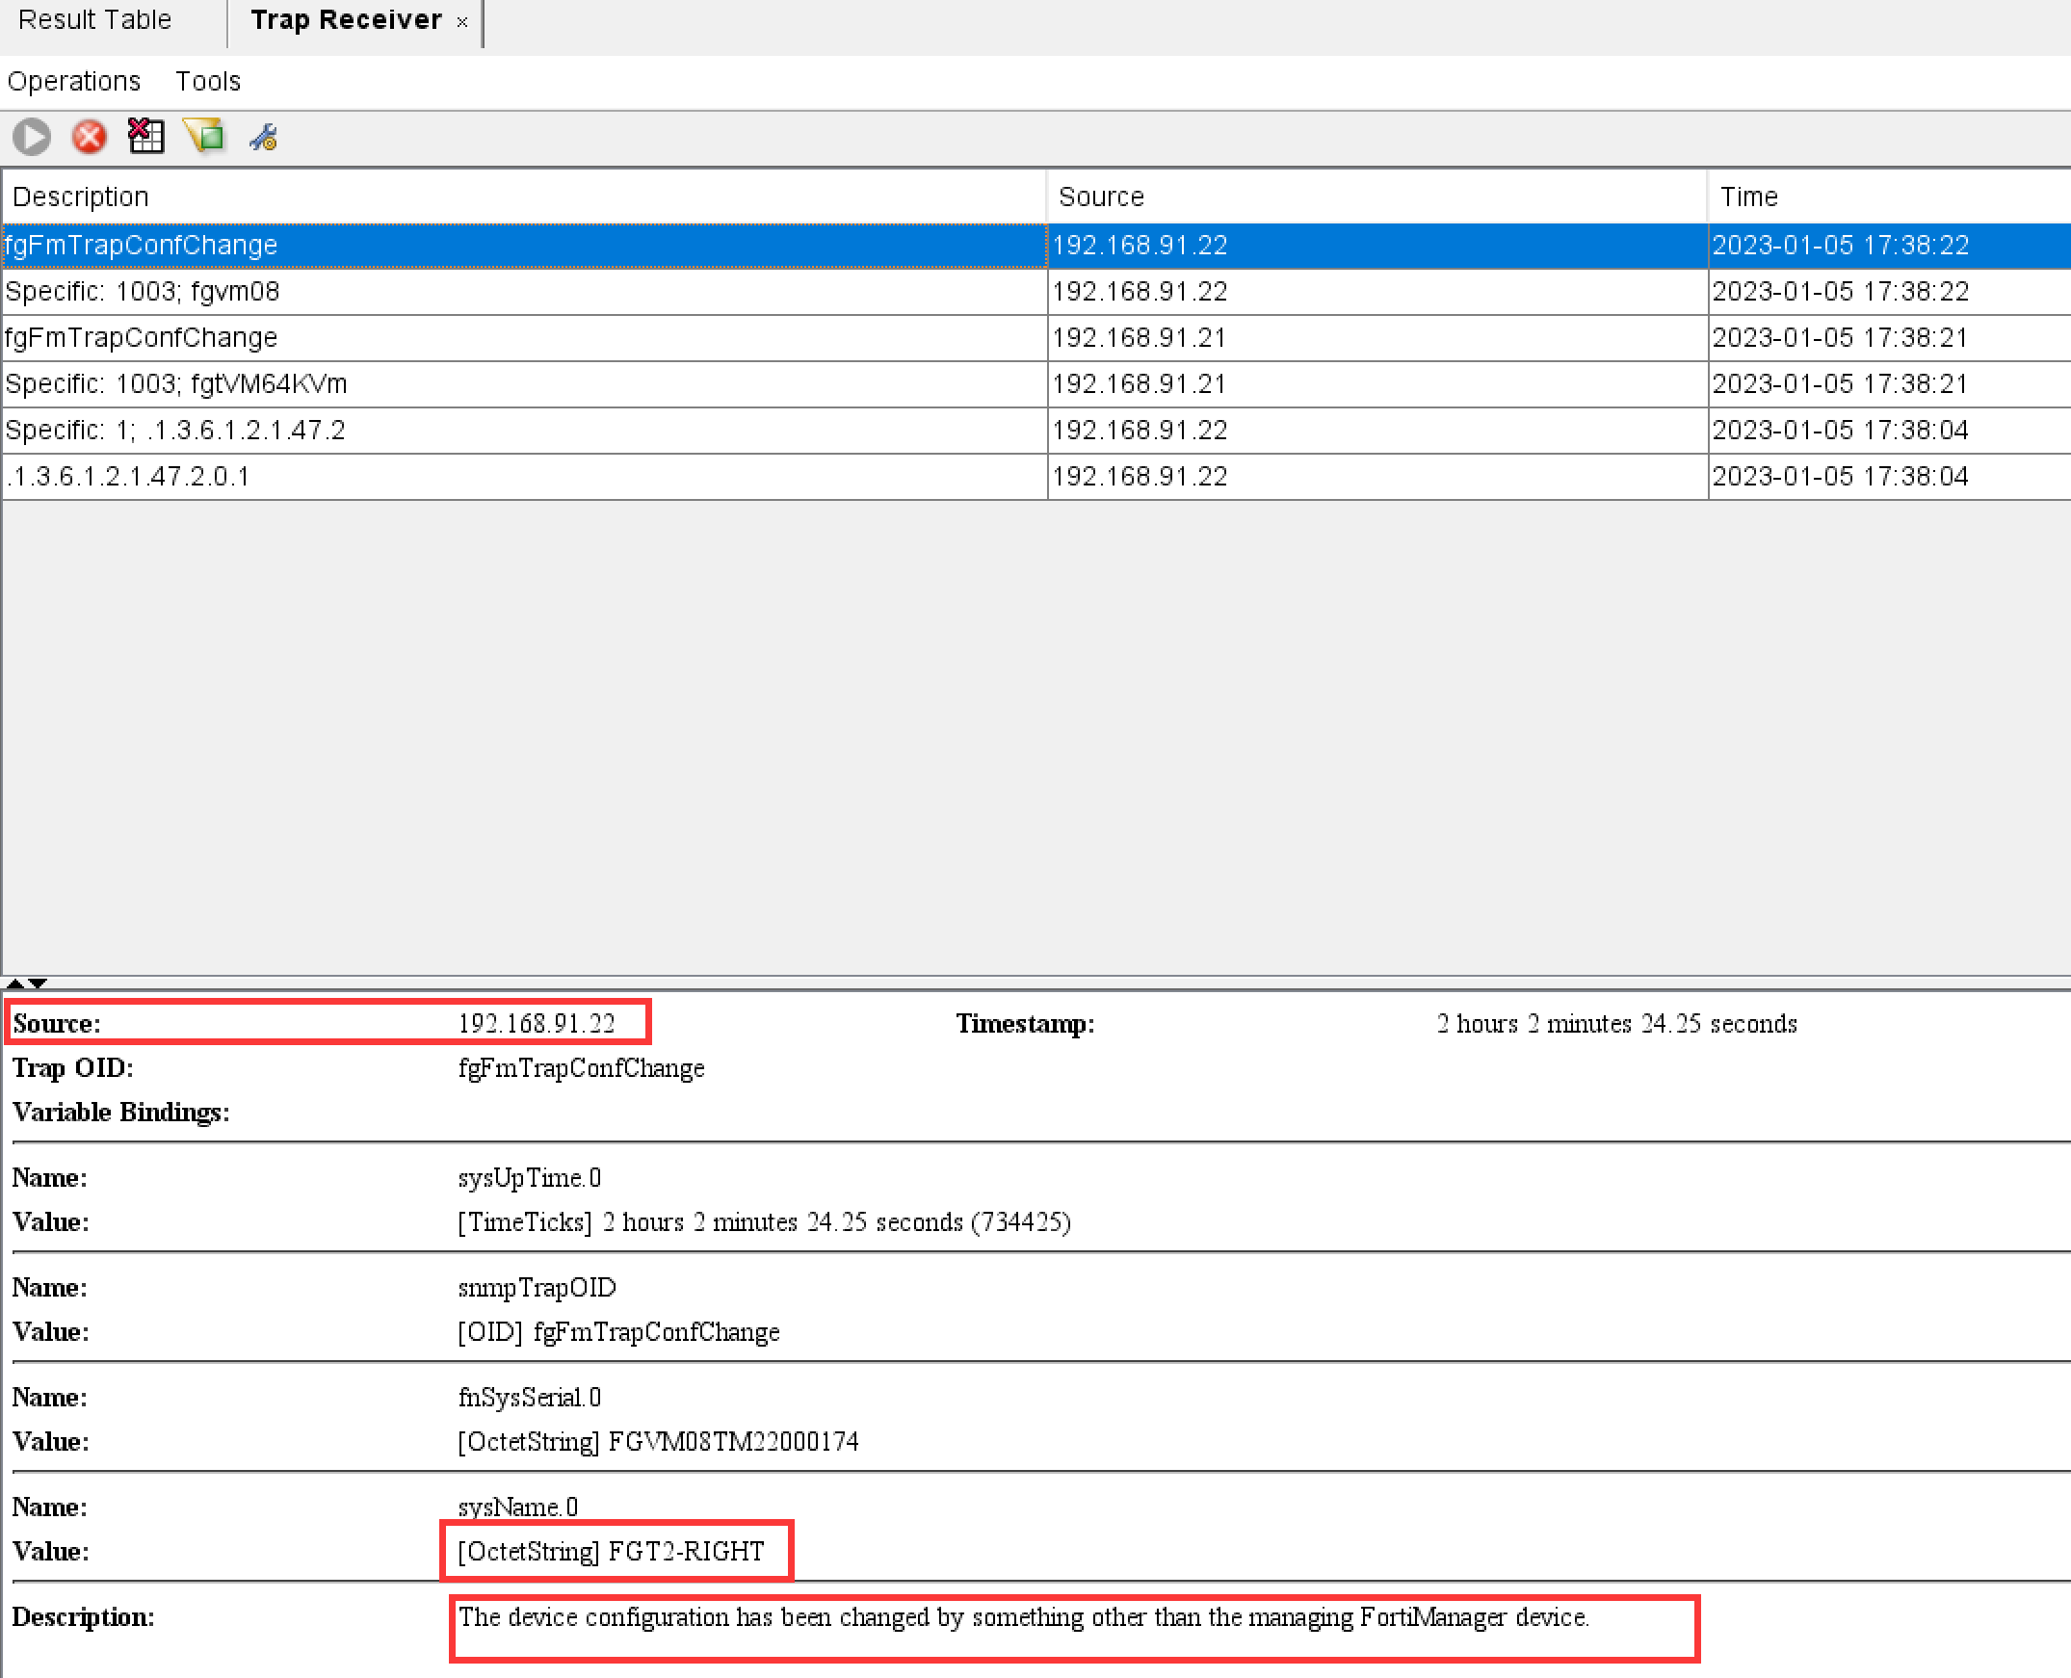2071x1678 pixels.
Task: Click the red stop trap receiver icon
Action: tap(89, 136)
